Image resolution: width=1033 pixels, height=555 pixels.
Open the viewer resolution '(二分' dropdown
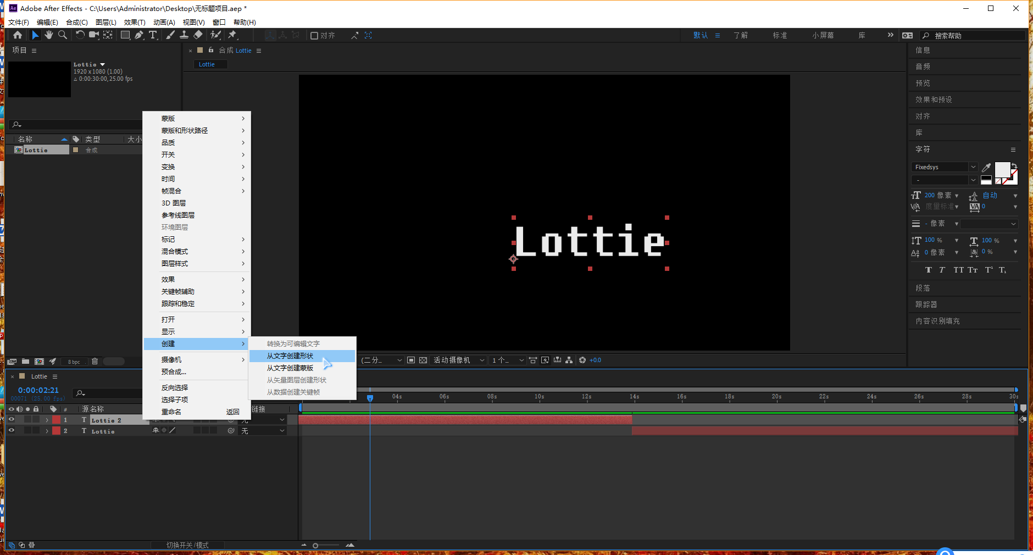click(x=381, y=360)
